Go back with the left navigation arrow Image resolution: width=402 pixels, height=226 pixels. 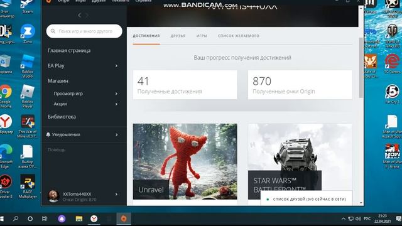point(80,15)
